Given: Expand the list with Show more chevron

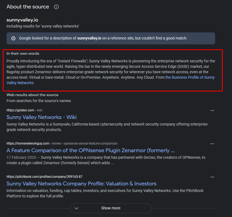Looking at the screenshot, I should [x=76, y=208].
